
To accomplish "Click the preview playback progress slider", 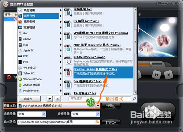I will 151,64.
